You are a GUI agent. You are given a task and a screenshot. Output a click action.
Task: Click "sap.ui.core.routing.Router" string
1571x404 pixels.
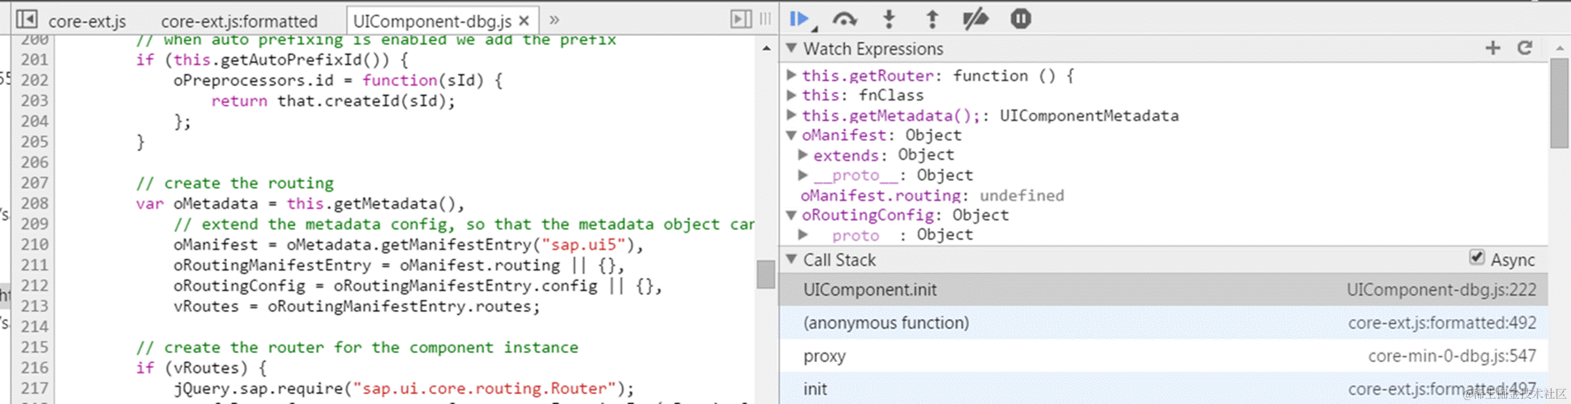[484, 388]
